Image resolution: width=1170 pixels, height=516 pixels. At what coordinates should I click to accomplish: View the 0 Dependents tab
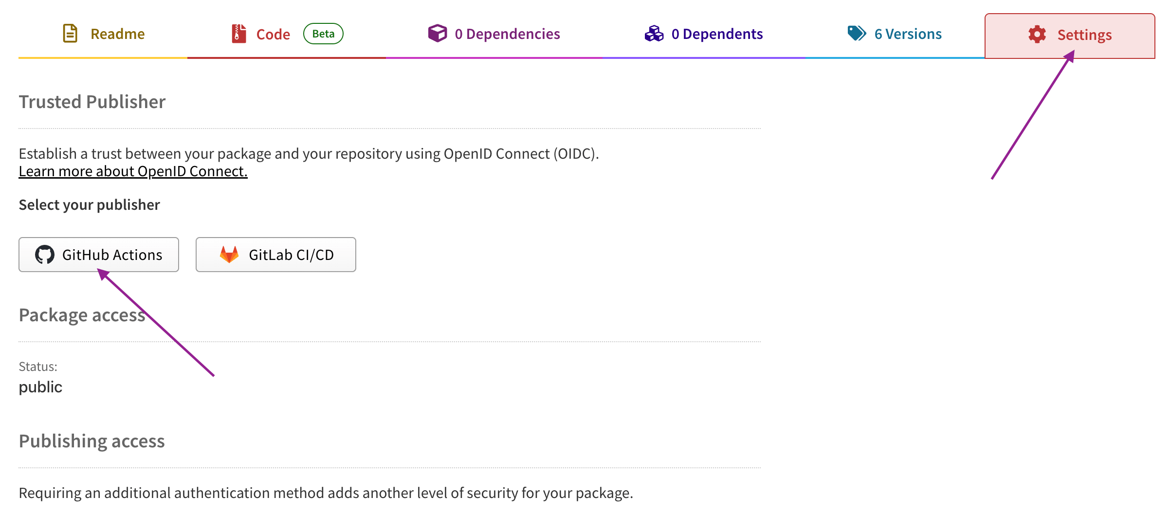(716, 33)
